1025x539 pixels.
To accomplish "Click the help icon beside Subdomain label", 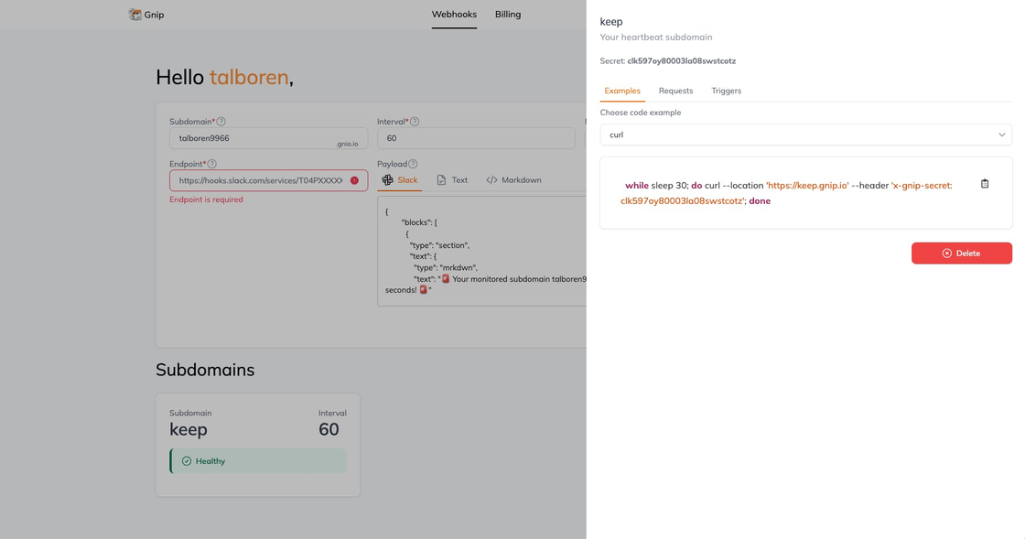I will [221, 122].
